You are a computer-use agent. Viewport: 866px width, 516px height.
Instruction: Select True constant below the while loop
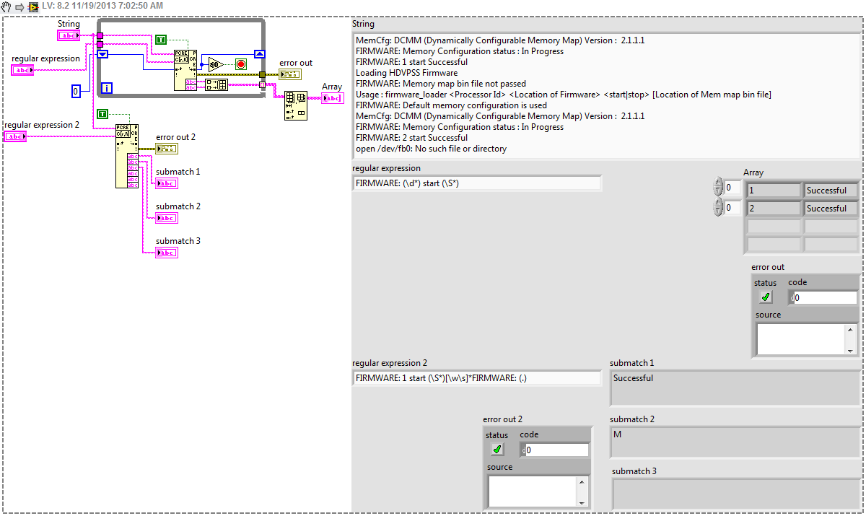click(102, 114)
